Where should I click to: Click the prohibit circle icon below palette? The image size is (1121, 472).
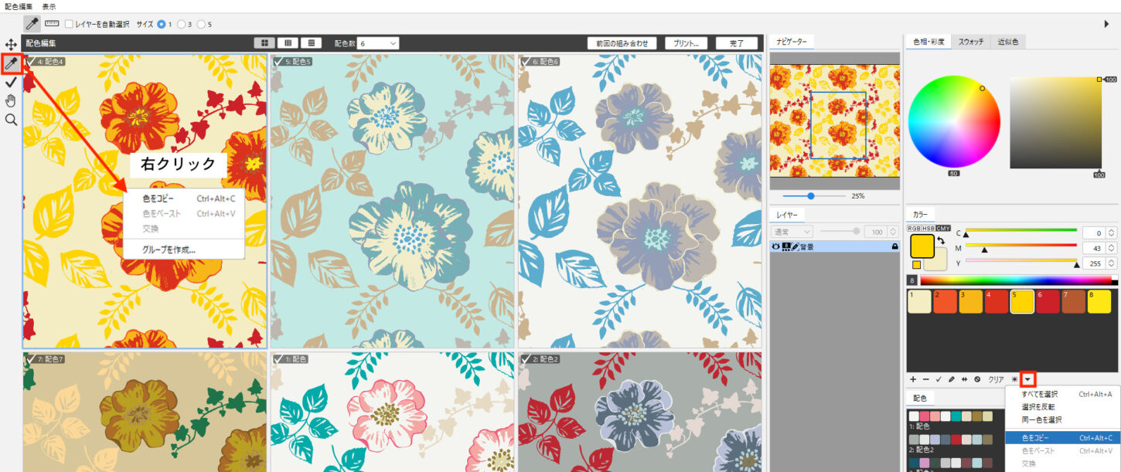977,379
